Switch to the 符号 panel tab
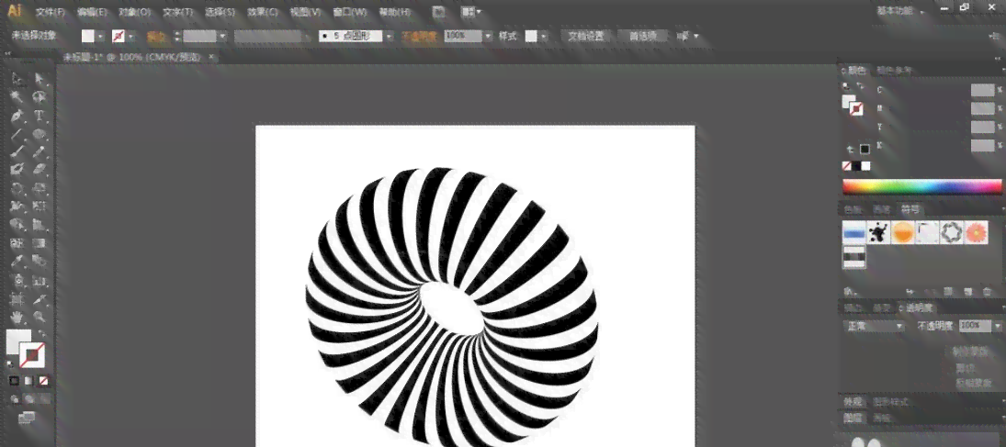 pos(910,209)
